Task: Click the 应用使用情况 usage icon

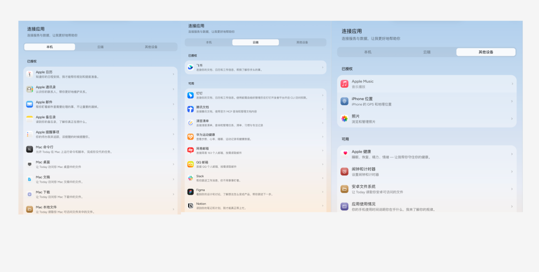Action: pyautogui.click(x=344, y=206)
